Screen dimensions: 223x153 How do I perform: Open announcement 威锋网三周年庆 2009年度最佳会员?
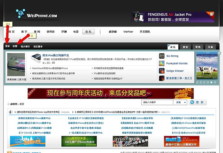coord(117,112)
